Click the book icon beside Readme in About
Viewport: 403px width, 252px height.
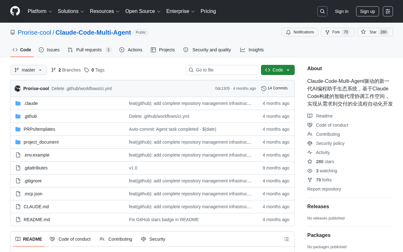[x=310, y=116]
